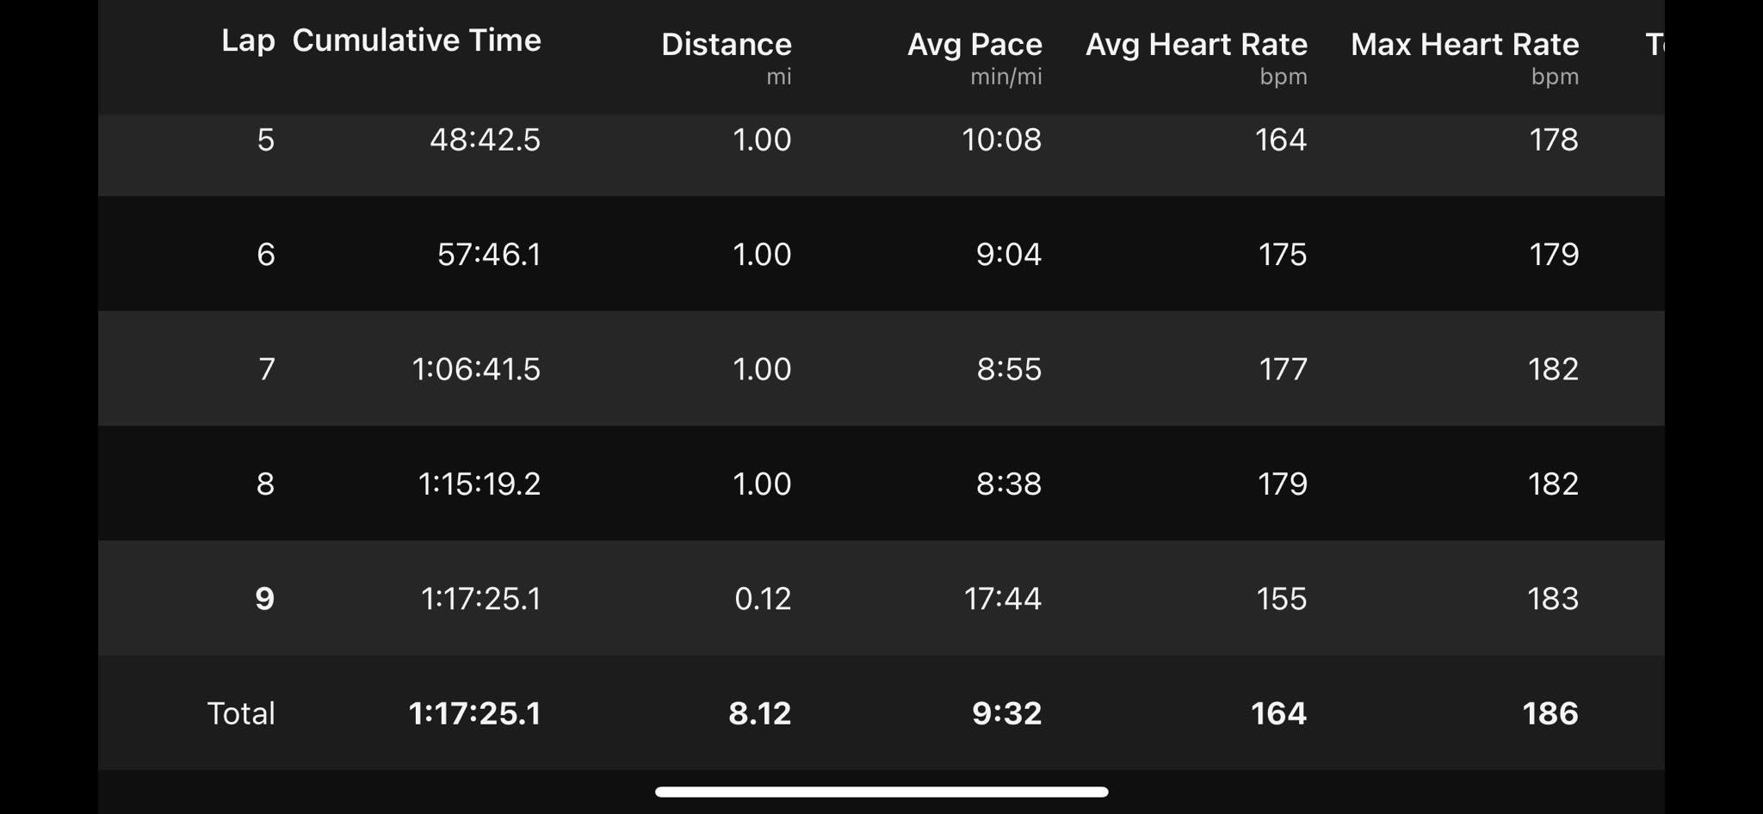The image size is (1763, 814).
Task: Tap the partially visible column header at right
Action: pyautogui.click(x=1655, y=44)
